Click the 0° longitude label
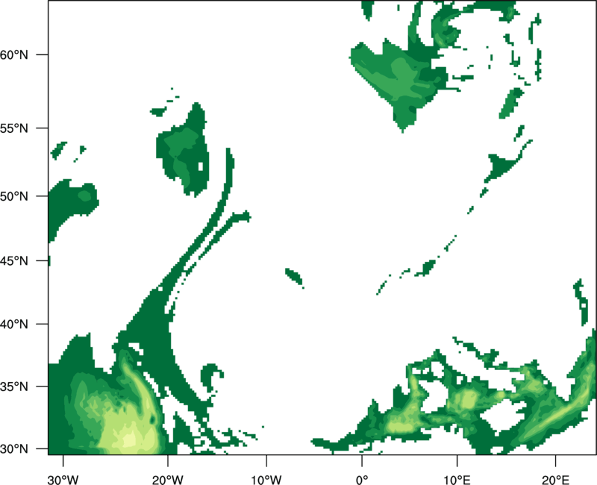 (362, 480)
